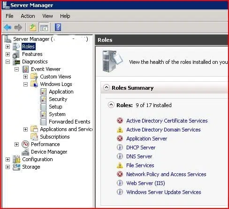Click error icon beside Application Server
229x209 pixels.
[x=120, y=139]
